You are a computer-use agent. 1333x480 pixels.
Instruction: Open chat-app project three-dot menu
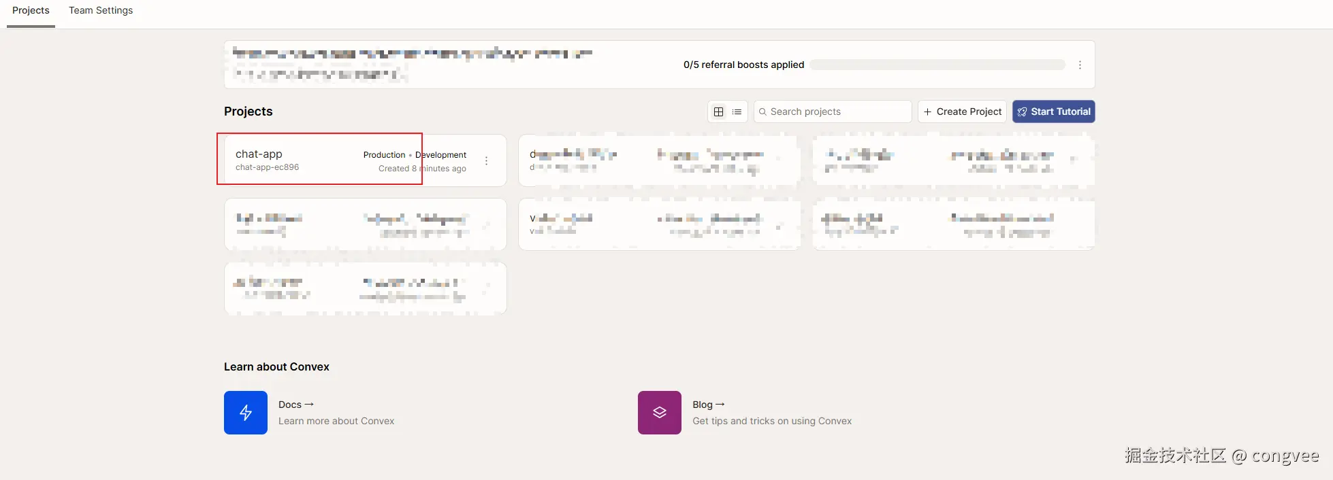(x=486, y=161)
